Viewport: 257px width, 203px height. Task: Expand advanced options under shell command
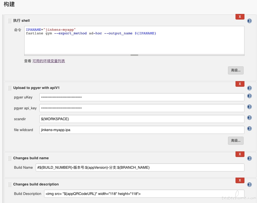[236, 70]
